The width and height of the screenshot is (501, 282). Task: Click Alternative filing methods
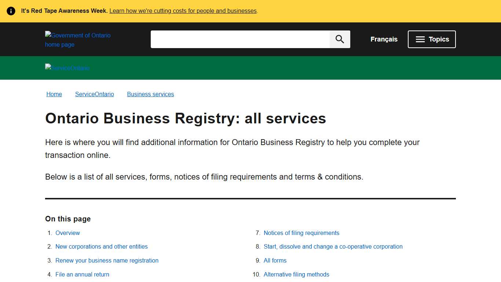tap(296, 274)
